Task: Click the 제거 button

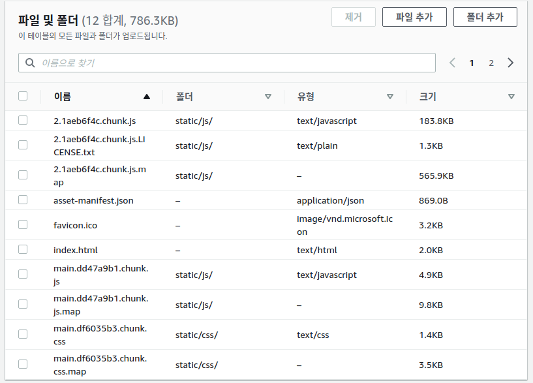Action: pos(354,17)
